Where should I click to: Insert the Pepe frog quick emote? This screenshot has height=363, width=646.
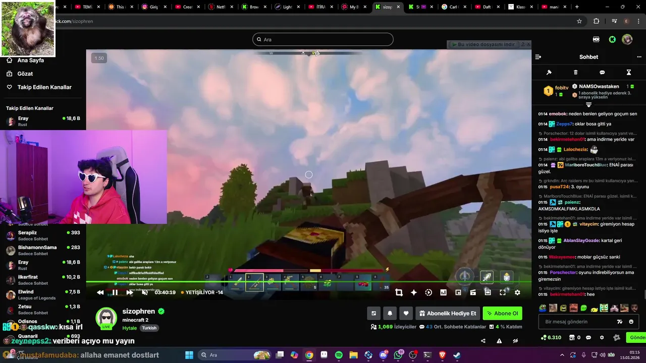(543, 308)
